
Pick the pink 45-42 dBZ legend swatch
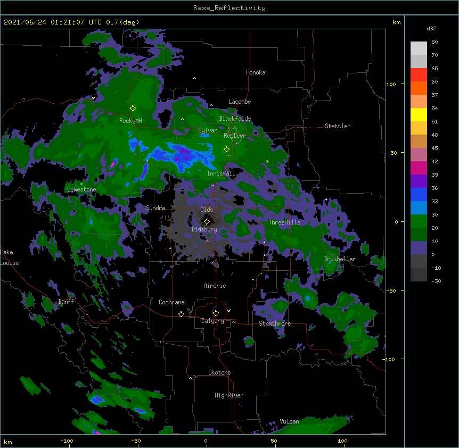[419, 154]
